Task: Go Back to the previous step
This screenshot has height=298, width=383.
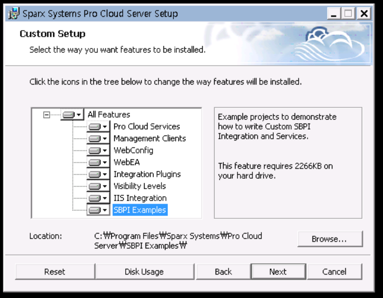Action: coord(223,272)
